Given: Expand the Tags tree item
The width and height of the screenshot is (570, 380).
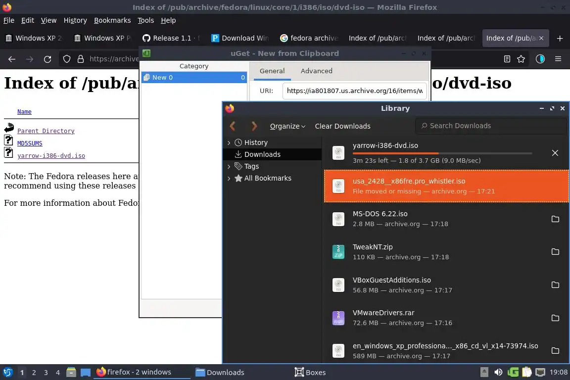Looking at the screenshot, I should coord(229,167).
